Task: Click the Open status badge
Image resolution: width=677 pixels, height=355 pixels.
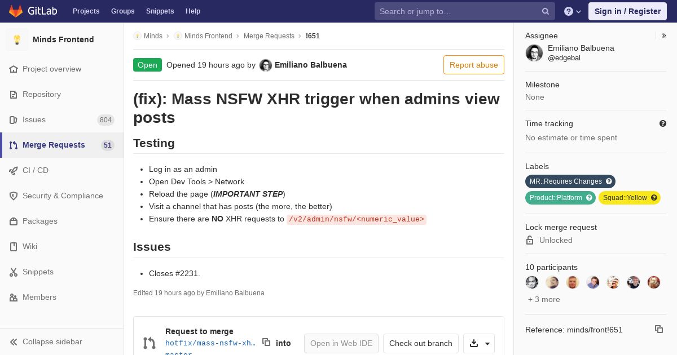Action: [x=147, y=65]
